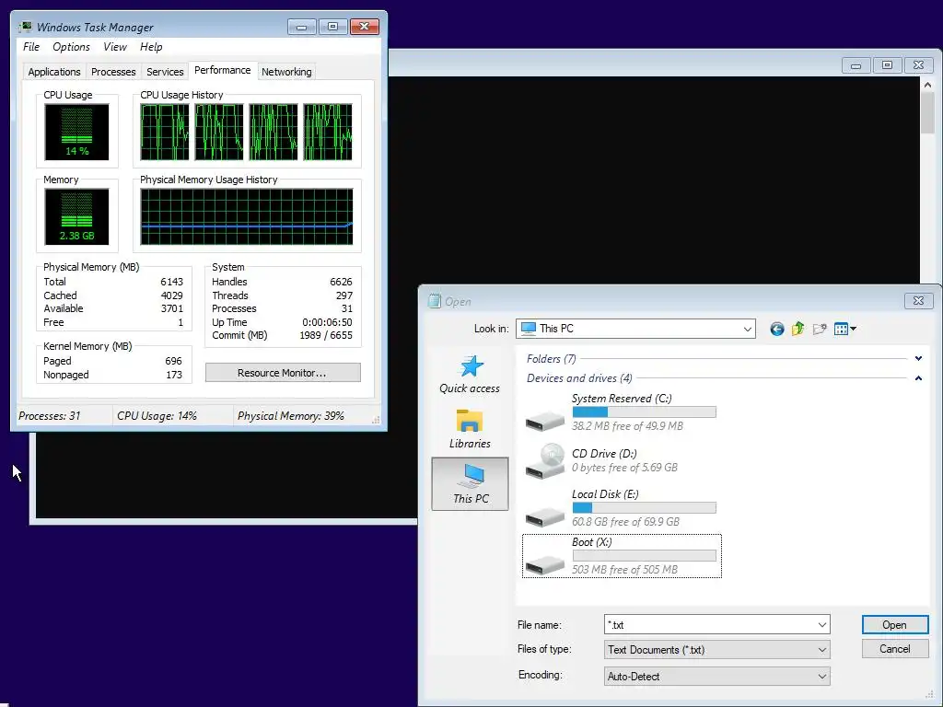Click Handles value 6626
This screenshot has width=943, height=707.
point(341,282)
